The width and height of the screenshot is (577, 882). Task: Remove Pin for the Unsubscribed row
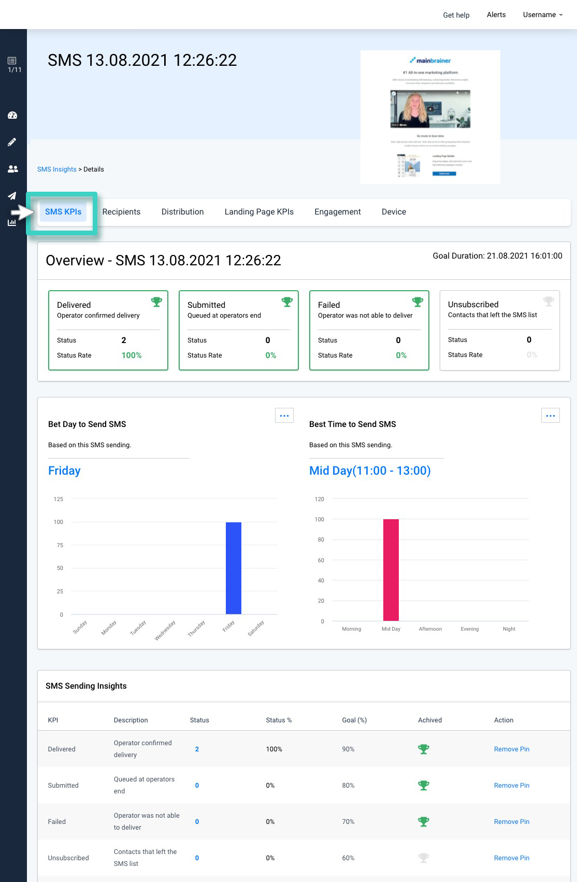512,858
